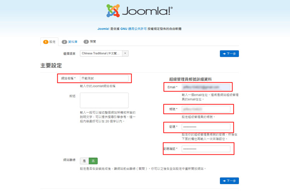The height and width of the screenshot is (193, 290).
Task: Click the top 下一步 button
Action: (x=229, y=54)
